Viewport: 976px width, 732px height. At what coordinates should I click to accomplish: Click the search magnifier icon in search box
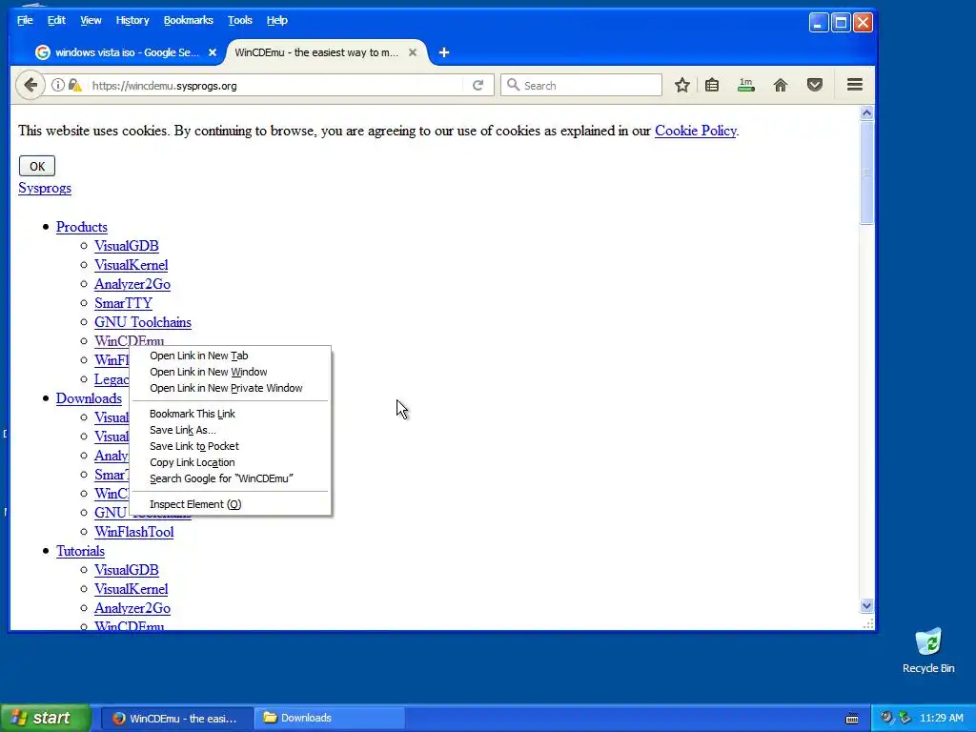[513, 85]
